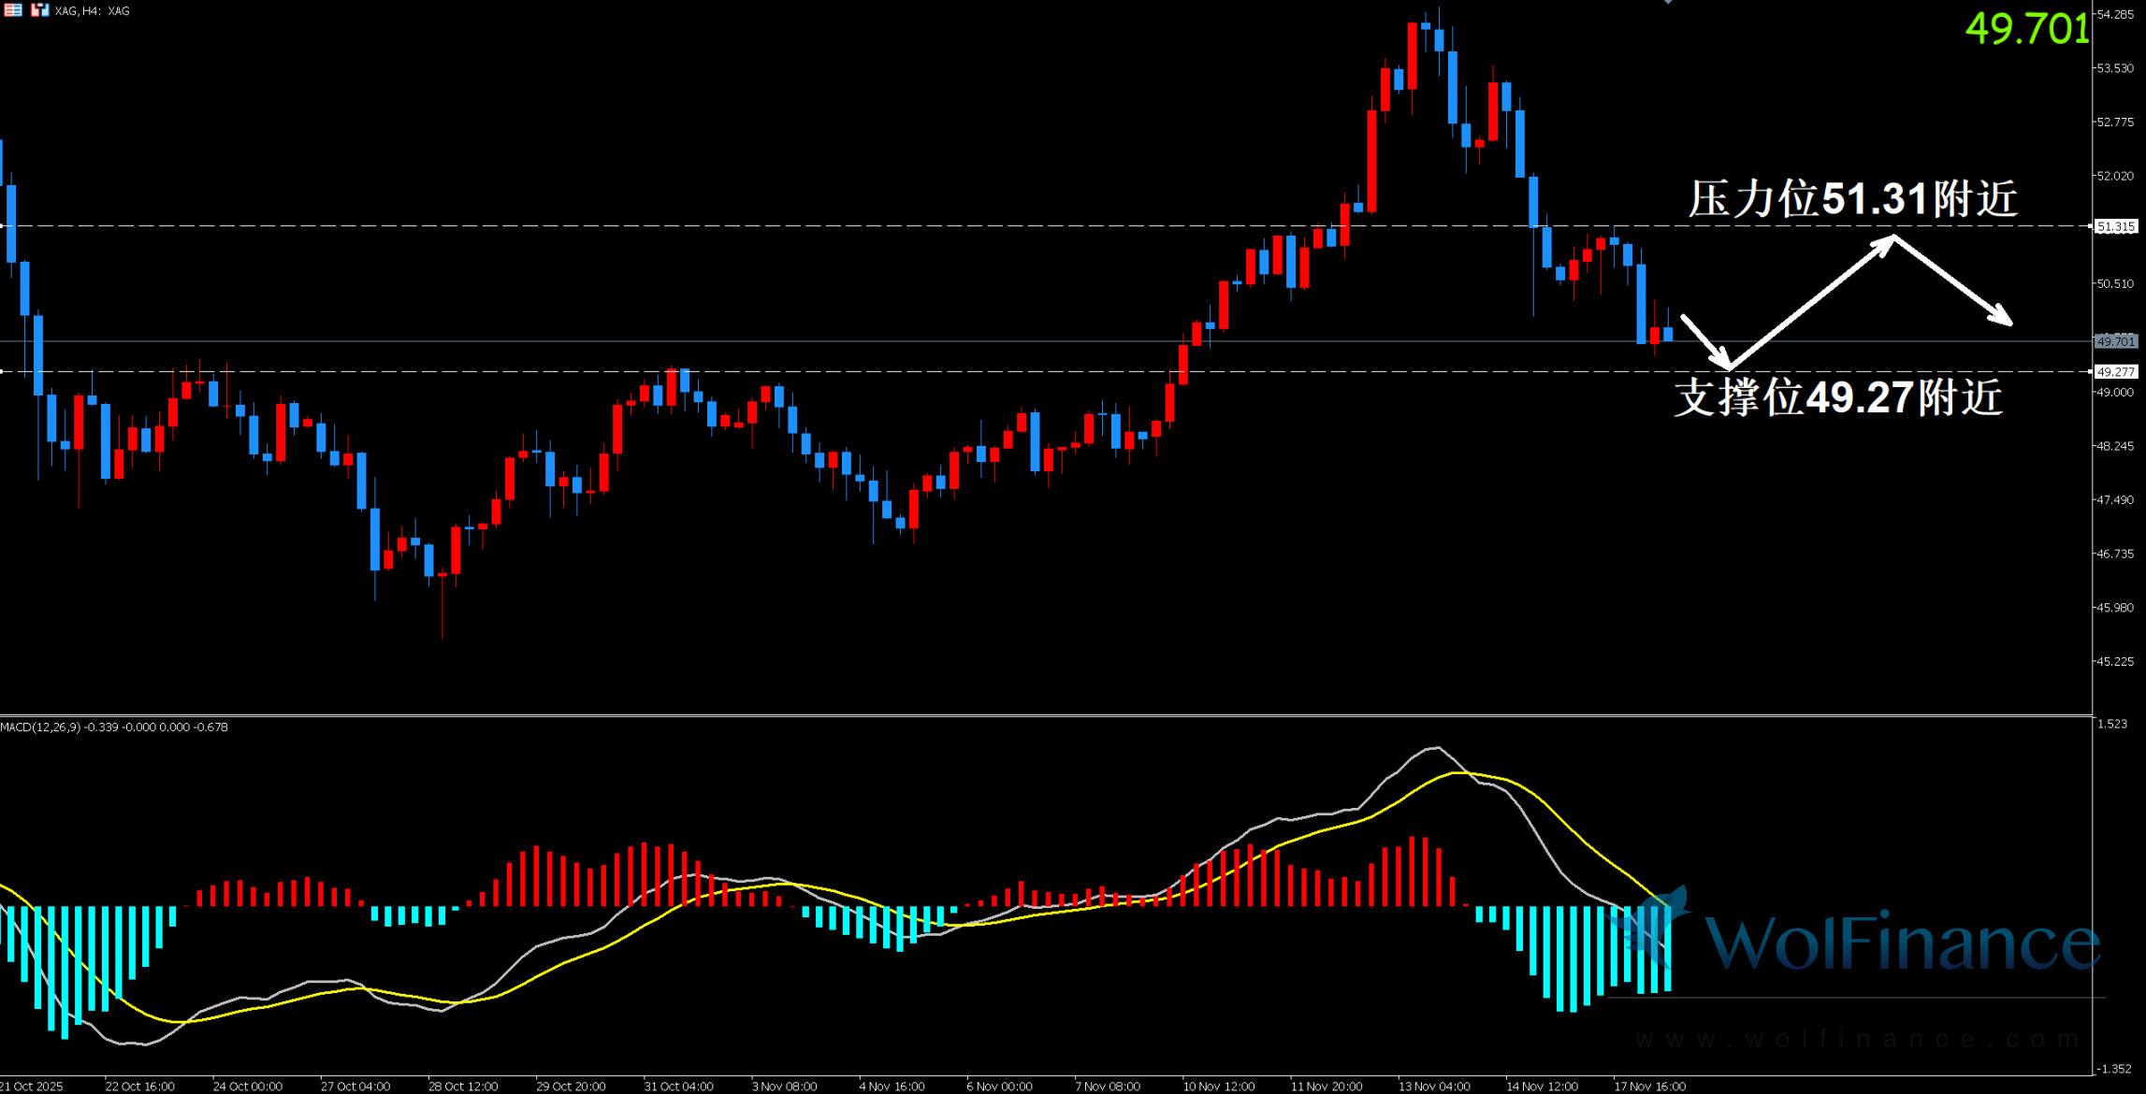Click the 13 Nov 04:00 time label
The width and height of the screenshot is (2146, 1094).
(1433, 1086)
